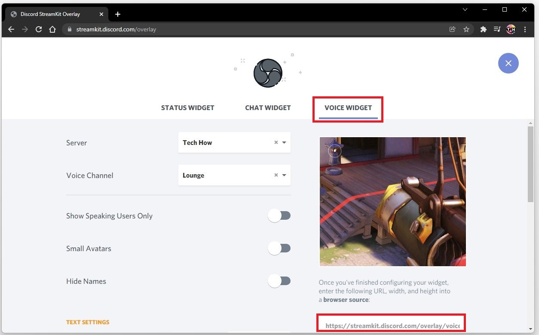Switch to the Status Widget tab
Image resolution: width=539 pixels, height=335 pixels.
187,108
